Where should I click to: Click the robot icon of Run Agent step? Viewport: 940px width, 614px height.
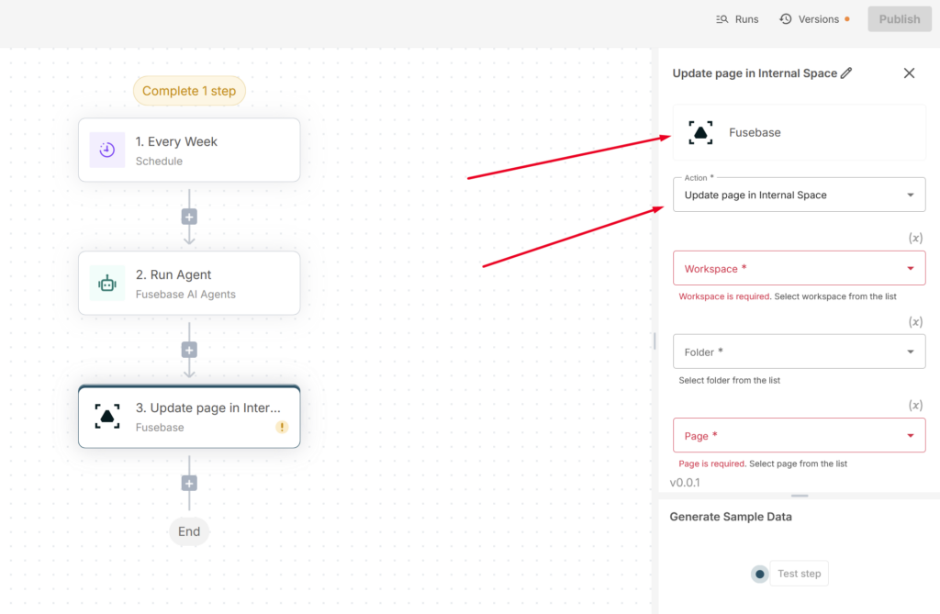(x=107, y=283)
